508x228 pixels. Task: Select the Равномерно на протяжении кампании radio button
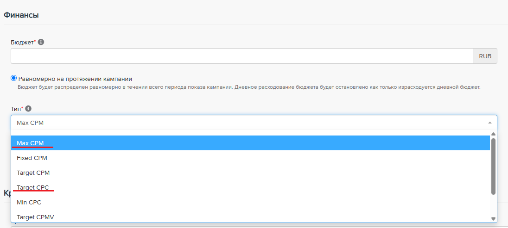pyautogui.click(x=14, y=79)
